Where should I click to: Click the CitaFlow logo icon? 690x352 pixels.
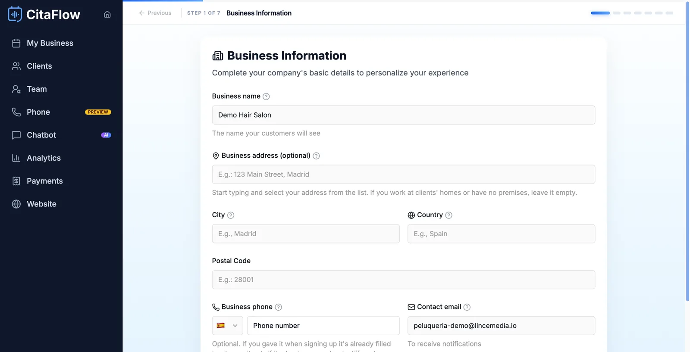[x=15, y=14]
